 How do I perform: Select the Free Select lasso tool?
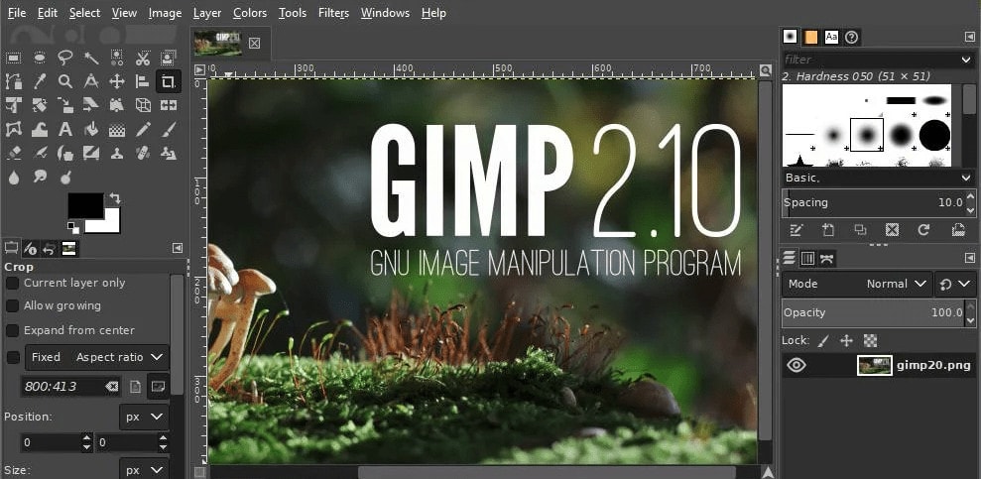coord(65,59)
